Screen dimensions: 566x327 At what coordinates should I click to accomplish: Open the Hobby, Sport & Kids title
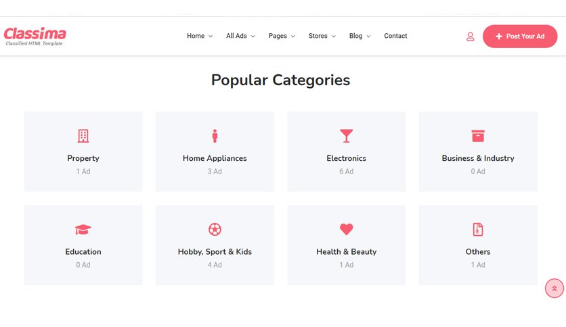(215, 252)
